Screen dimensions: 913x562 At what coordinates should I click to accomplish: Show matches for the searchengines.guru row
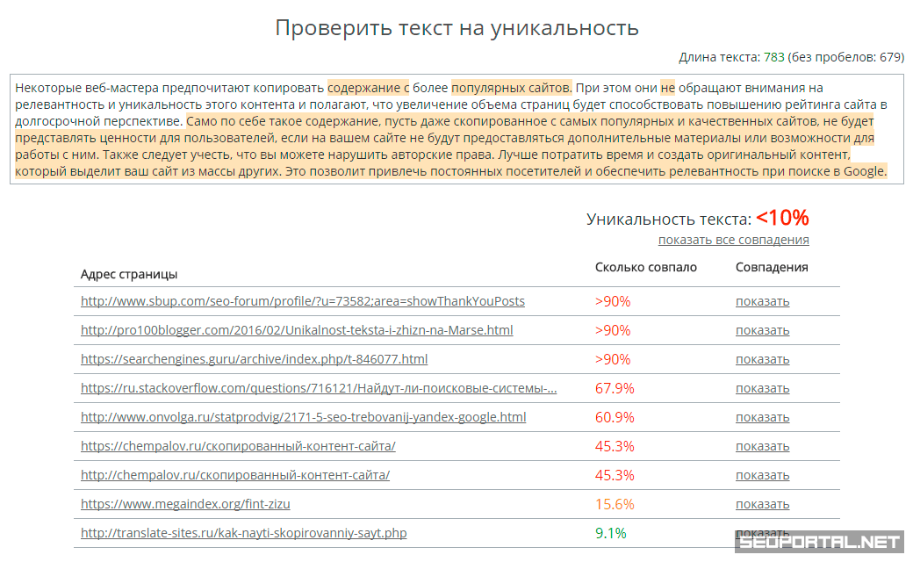762,359
